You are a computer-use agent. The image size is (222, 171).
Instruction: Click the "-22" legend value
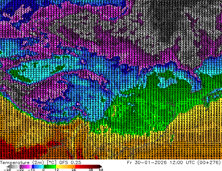[20, 170]
